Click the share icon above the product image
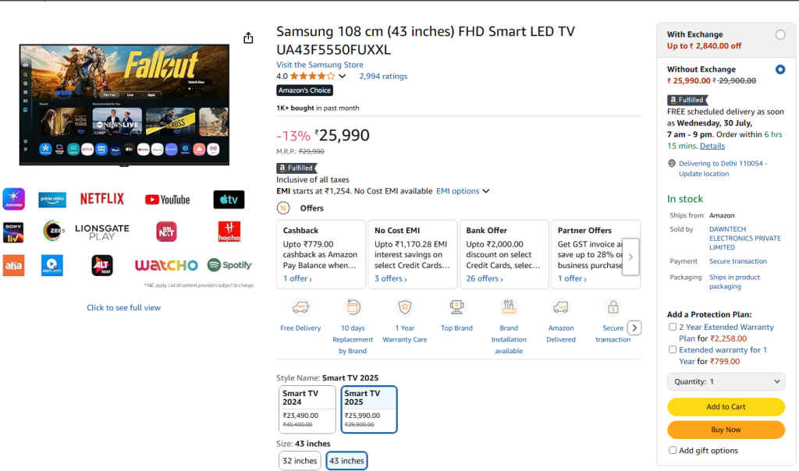 (247, 37)
